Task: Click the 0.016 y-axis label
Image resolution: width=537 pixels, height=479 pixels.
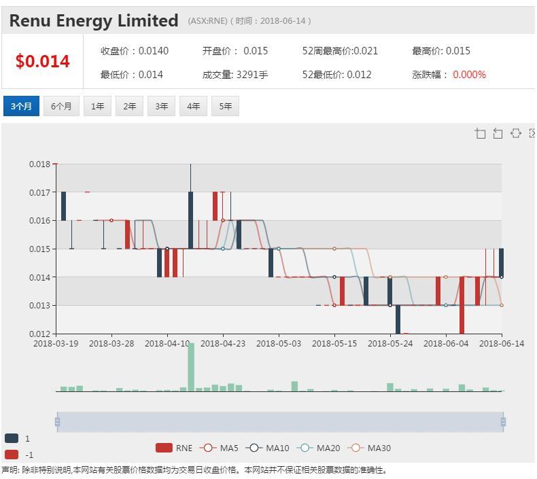Action: pos(40,221)
